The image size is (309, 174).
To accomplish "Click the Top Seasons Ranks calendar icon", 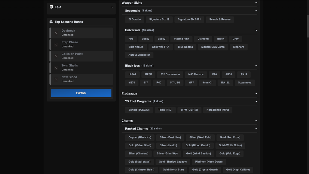I will [51, 22].
